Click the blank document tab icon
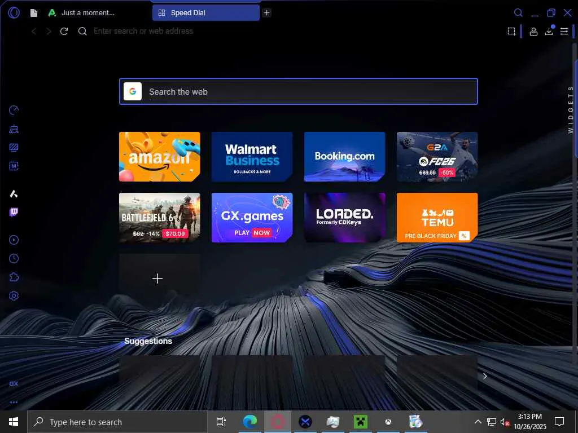This screenshot has width=578, height=433. [x=34, y=13]
